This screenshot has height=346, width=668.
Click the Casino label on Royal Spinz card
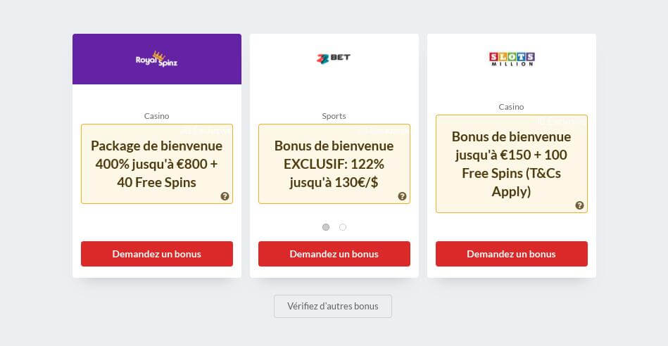click(x=157, y=116)
